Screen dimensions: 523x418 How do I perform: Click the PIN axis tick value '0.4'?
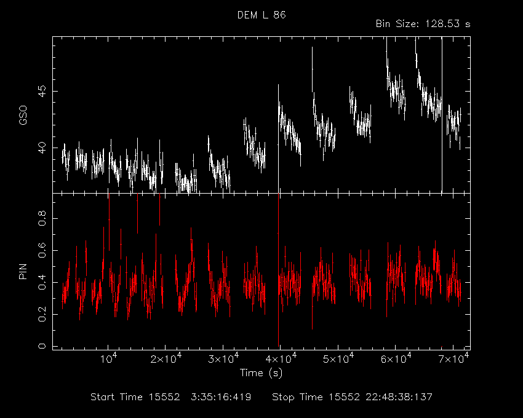pos(42,282)
